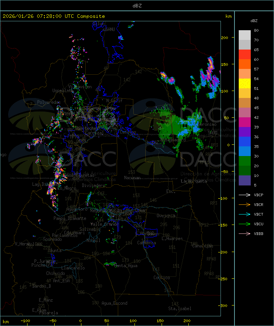Click the Llancanelo map label
The height and width of the screenshot is (326, 274).
[x=73, y=268]
